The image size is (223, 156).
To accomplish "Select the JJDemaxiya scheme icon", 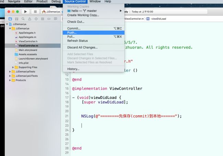I will coord(44,12).
